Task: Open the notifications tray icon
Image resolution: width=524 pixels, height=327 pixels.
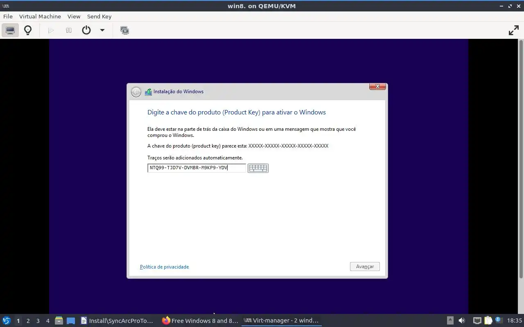Action: (499, 320)
